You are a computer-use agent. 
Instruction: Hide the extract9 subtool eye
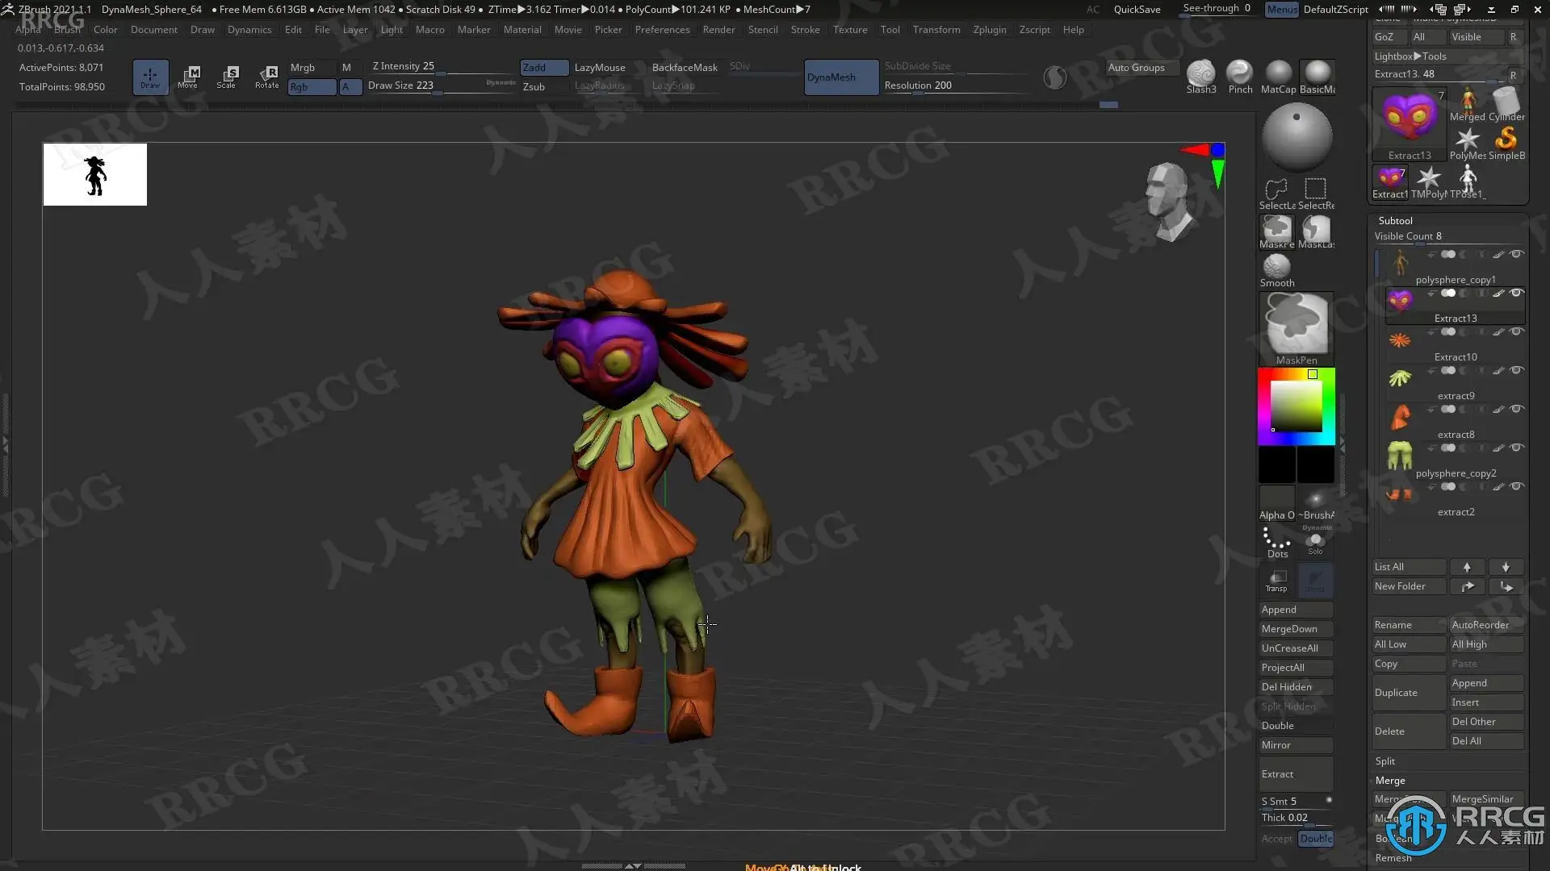(1517, 371)
